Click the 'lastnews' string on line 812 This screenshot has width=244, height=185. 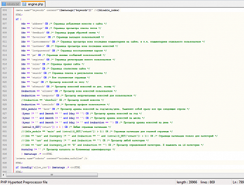[38, 46]
